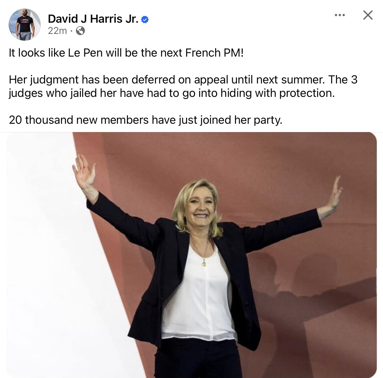Click the line mentioning 20 thousand new members
This screenshot has height=378, width=383.
coord(145,120)
